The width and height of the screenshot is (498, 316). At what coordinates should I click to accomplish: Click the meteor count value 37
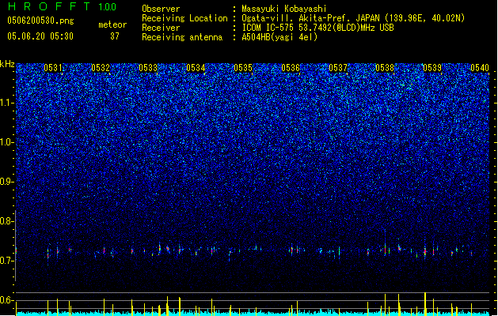click(115, 36)
